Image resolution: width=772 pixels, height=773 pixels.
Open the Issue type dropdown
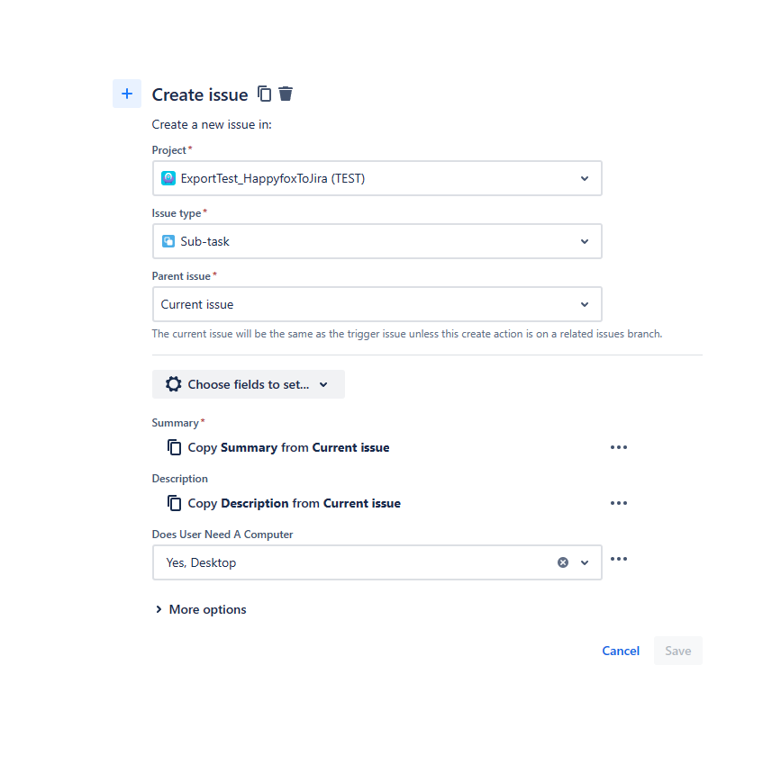[x=585, y=241]
